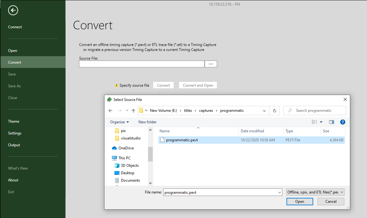Go up one folder level arrow

click(x=133, y=111)
